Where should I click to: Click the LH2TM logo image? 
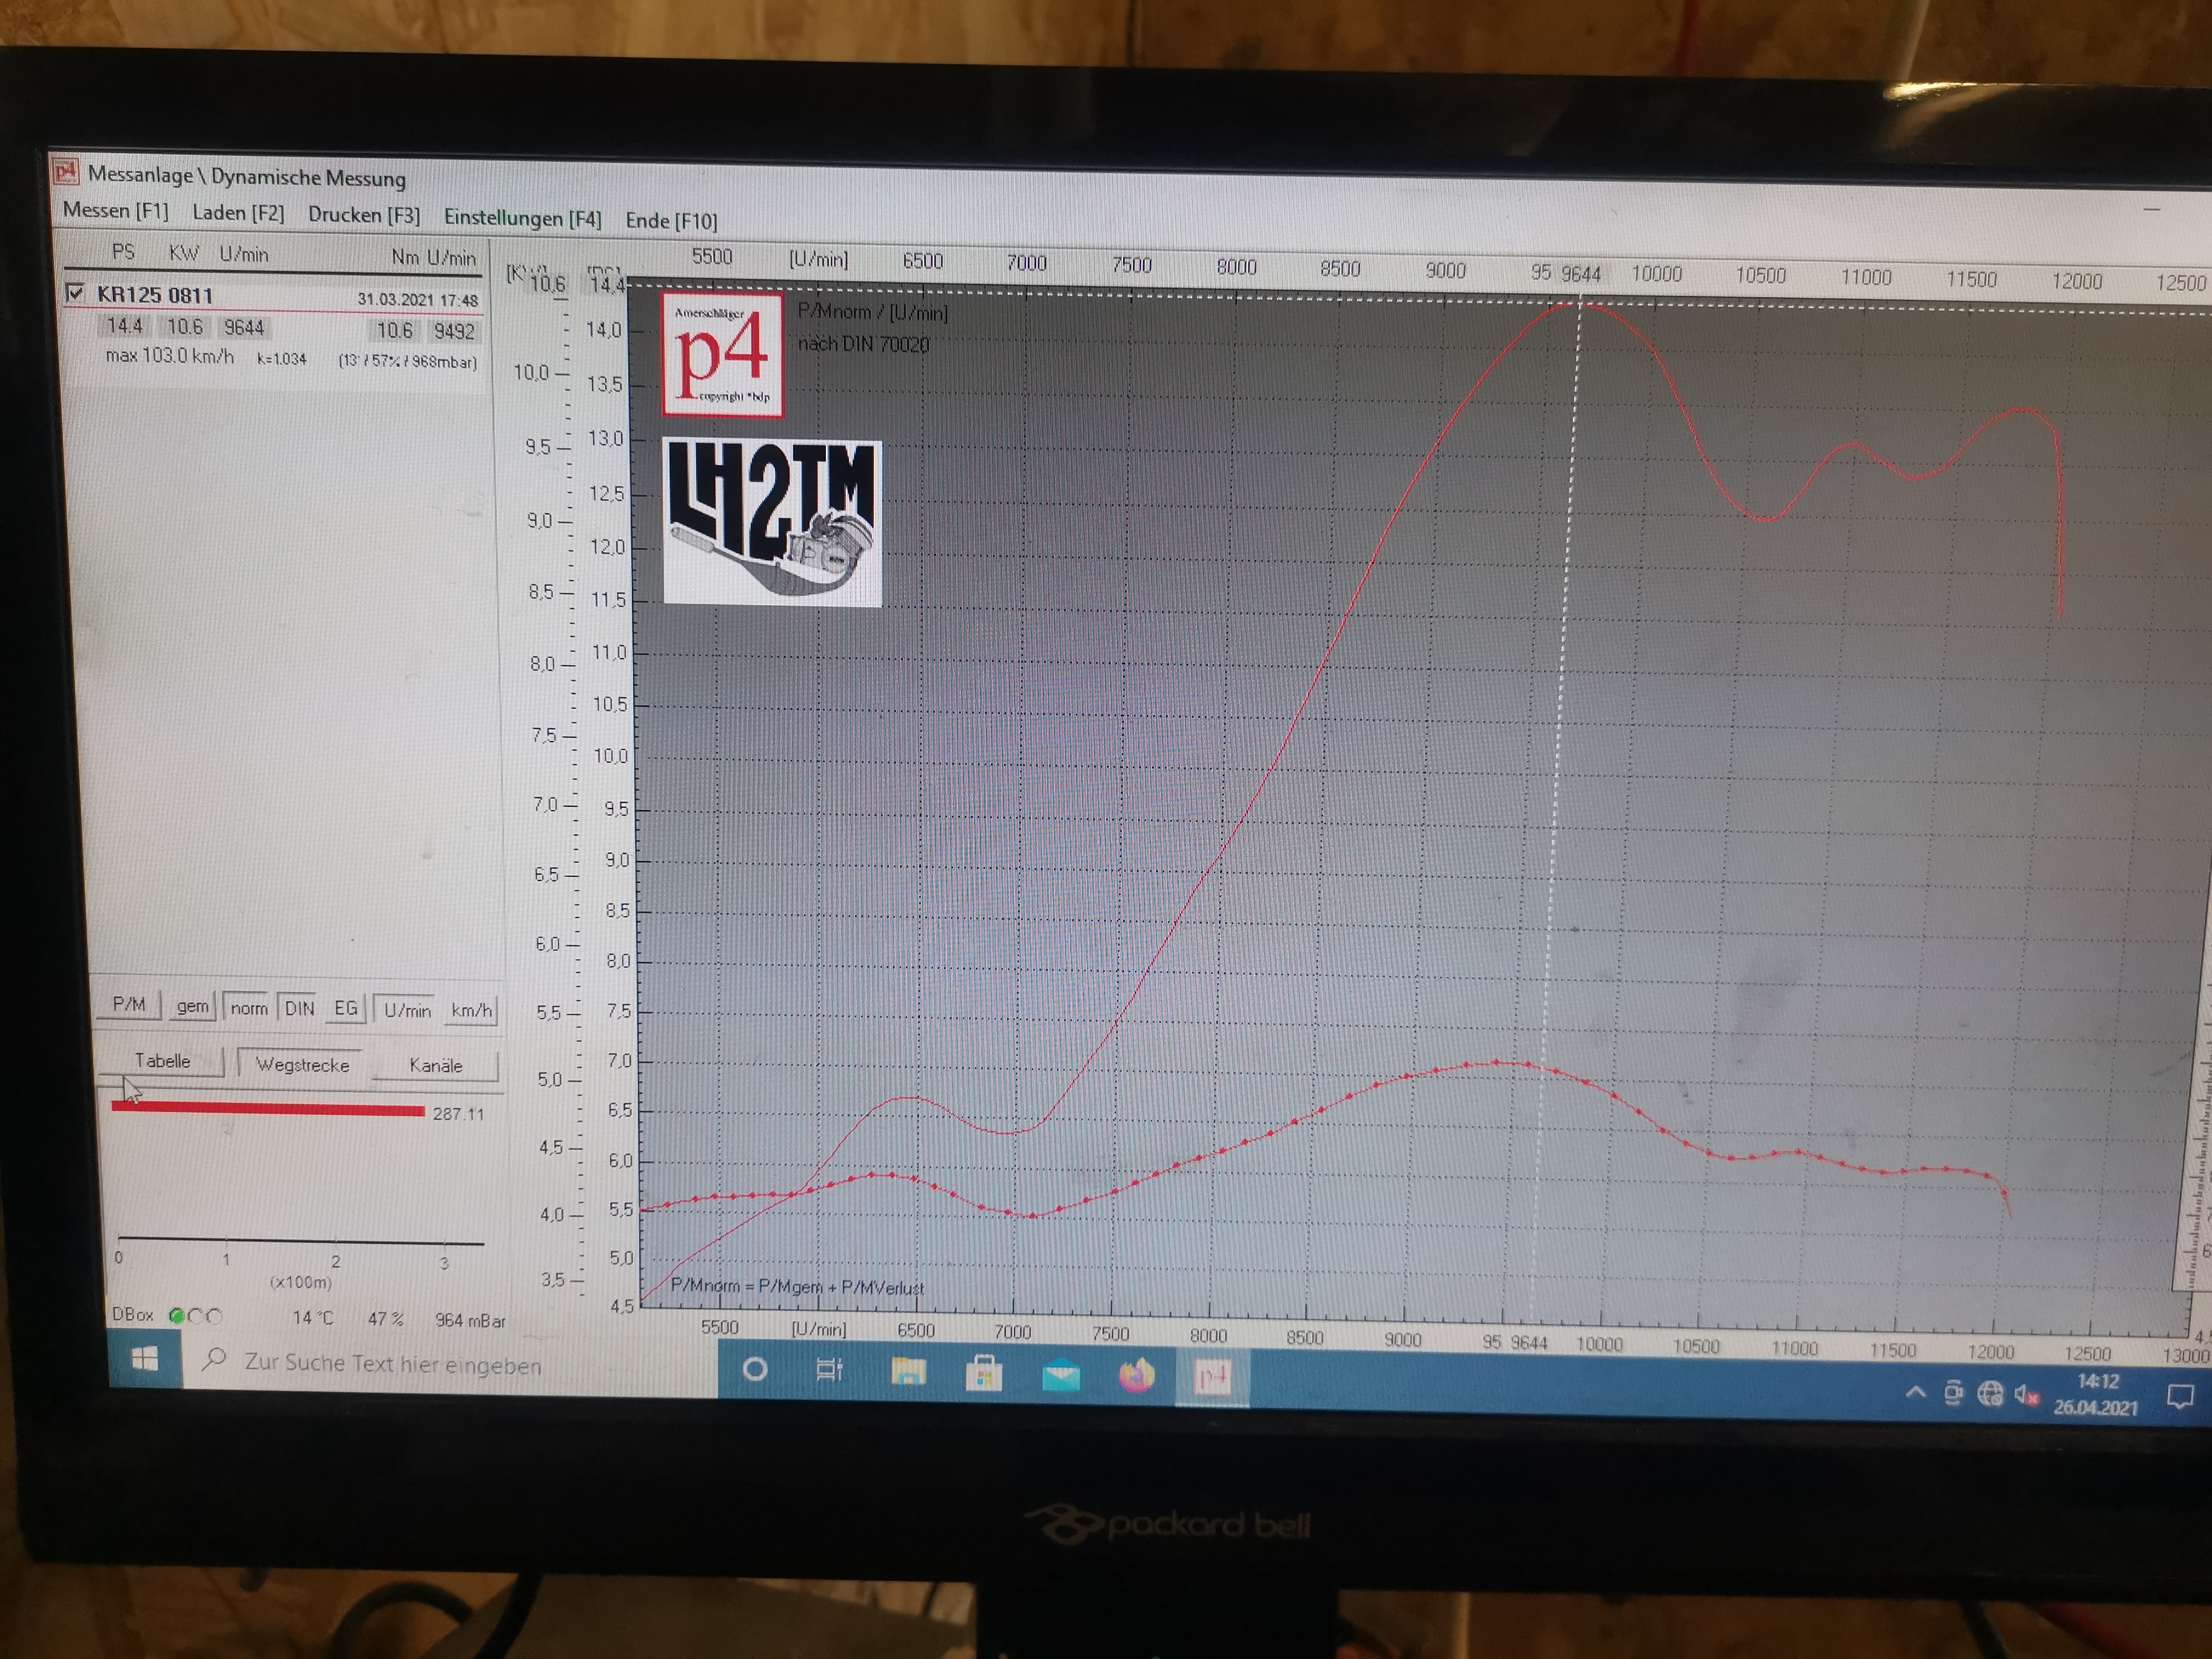(772, 522)
